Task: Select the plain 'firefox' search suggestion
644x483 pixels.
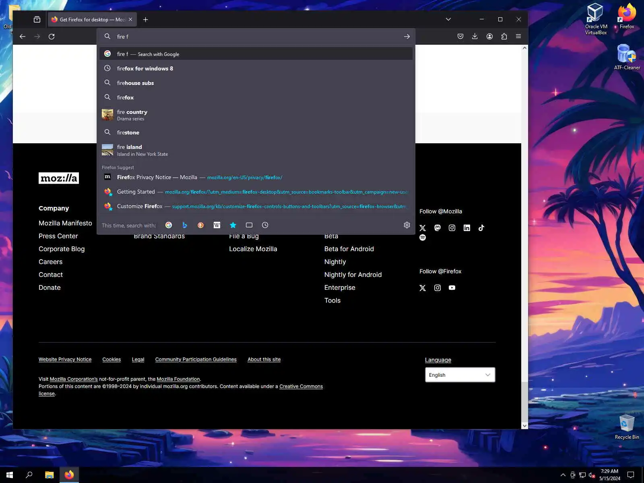Action: 256,97
